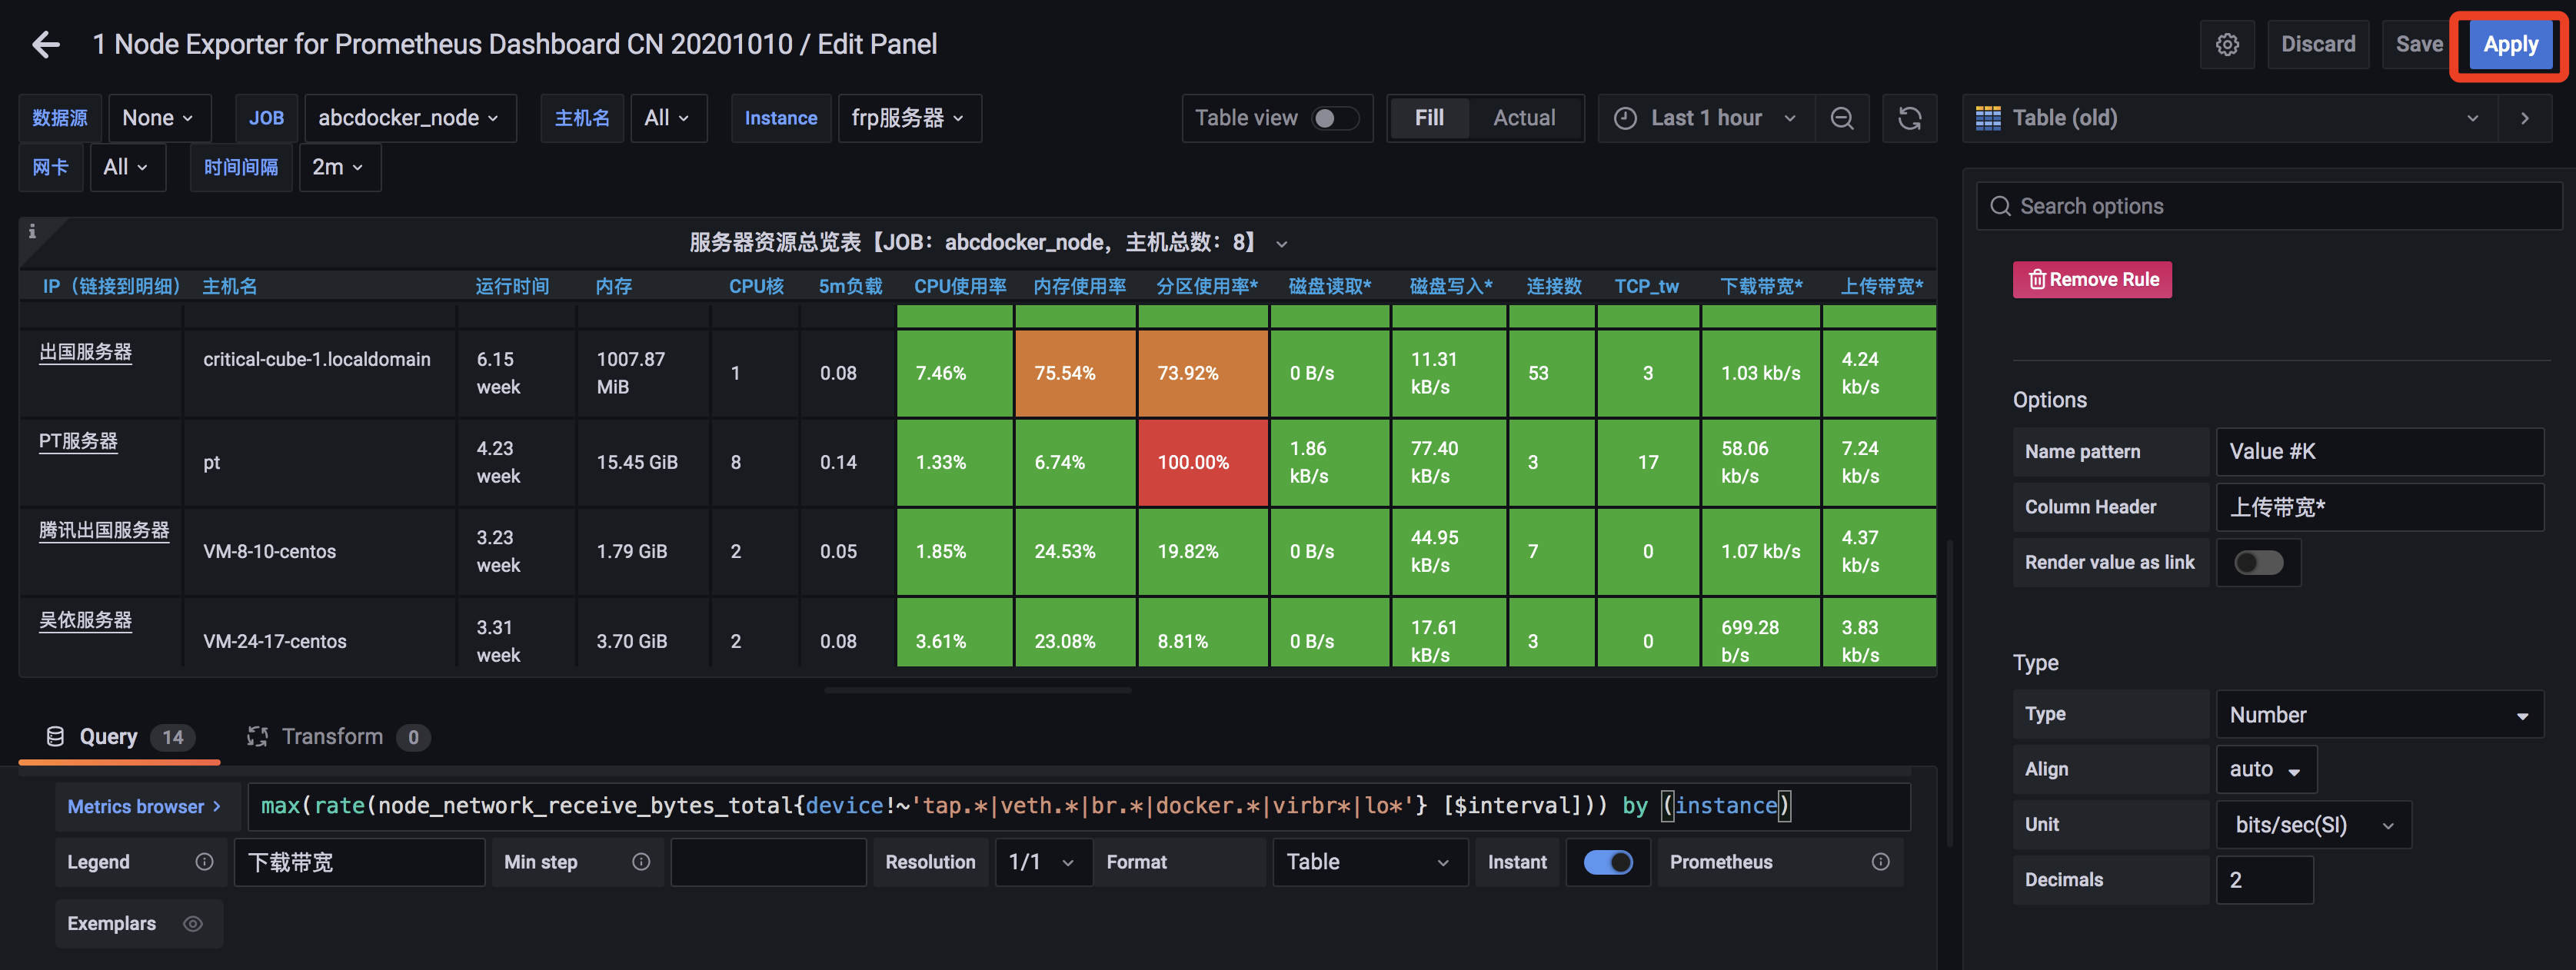Image resolution: width=2576 pixels, height=970 pixels.
Task: Click into the PromQL query editor
Action: click(x=1078, y=807)
